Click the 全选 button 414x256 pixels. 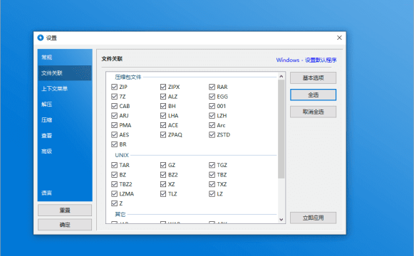[x=313, y=95]
